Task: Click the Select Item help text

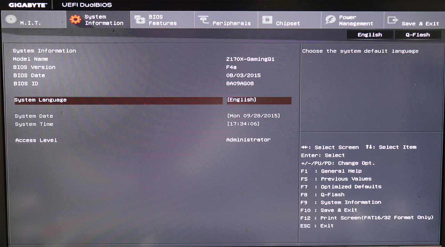Action: [x=391, y=147]
